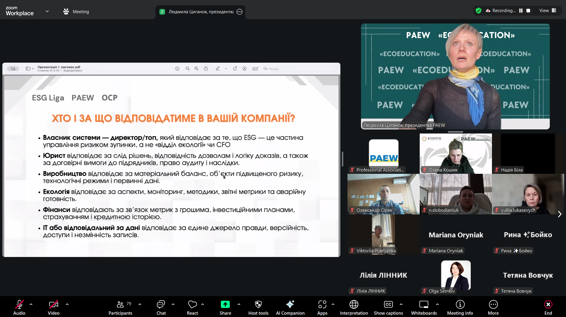Expand the Zoom Workplace dropdown chevron
Viewport: 566px width, 317px height.
click(47, 11)
